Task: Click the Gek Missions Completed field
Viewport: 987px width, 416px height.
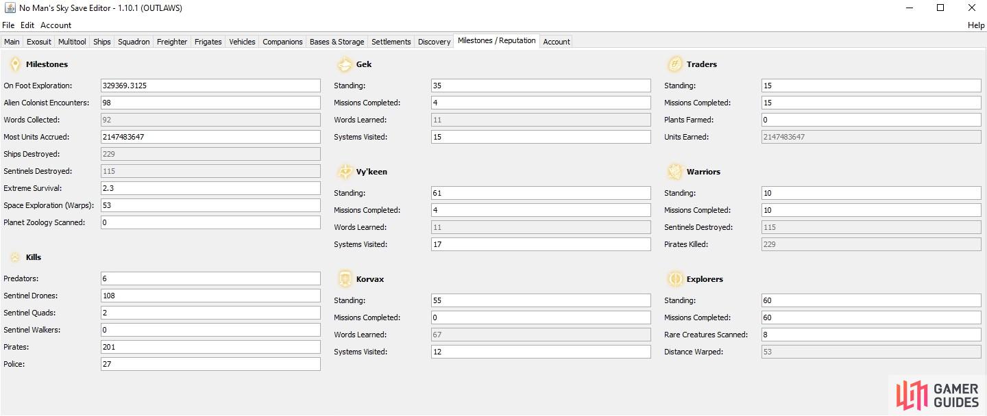Action: pos(541,103)
